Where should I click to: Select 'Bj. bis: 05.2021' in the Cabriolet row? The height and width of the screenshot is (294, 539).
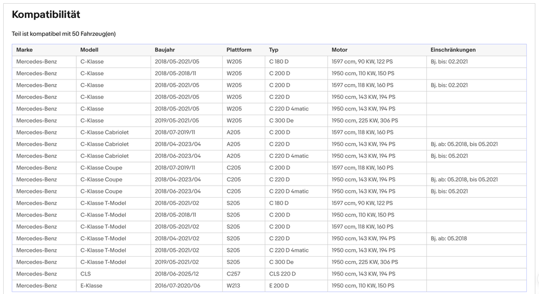pyautogui.click(x=449, y=156)
